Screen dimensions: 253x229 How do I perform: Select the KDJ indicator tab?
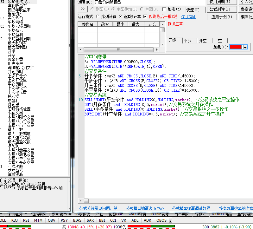coord(15,220)
